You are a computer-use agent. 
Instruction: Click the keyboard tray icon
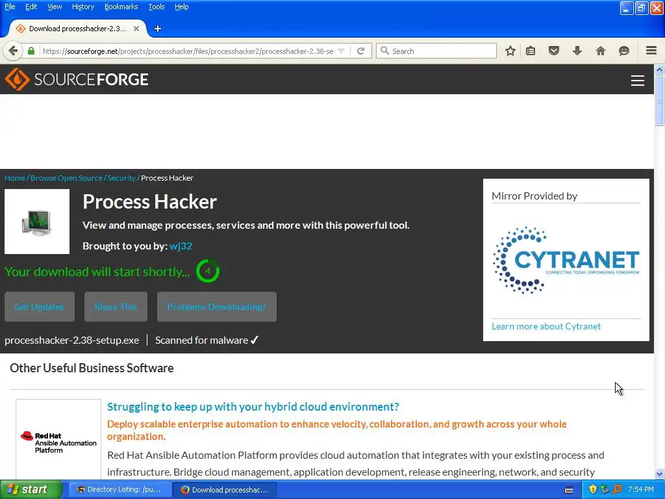click(569, 490)
